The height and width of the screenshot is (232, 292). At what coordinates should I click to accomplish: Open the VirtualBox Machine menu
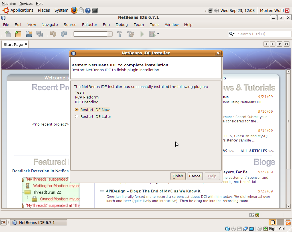[9, 3]
